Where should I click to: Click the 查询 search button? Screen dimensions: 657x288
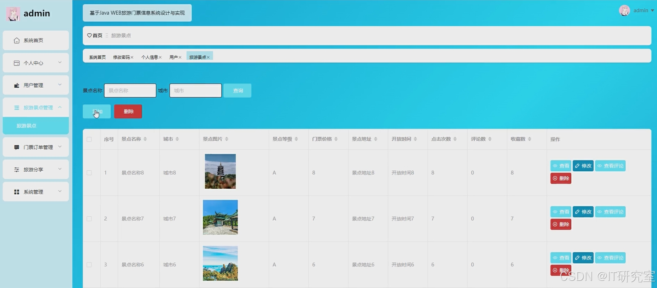pos(237,91)
